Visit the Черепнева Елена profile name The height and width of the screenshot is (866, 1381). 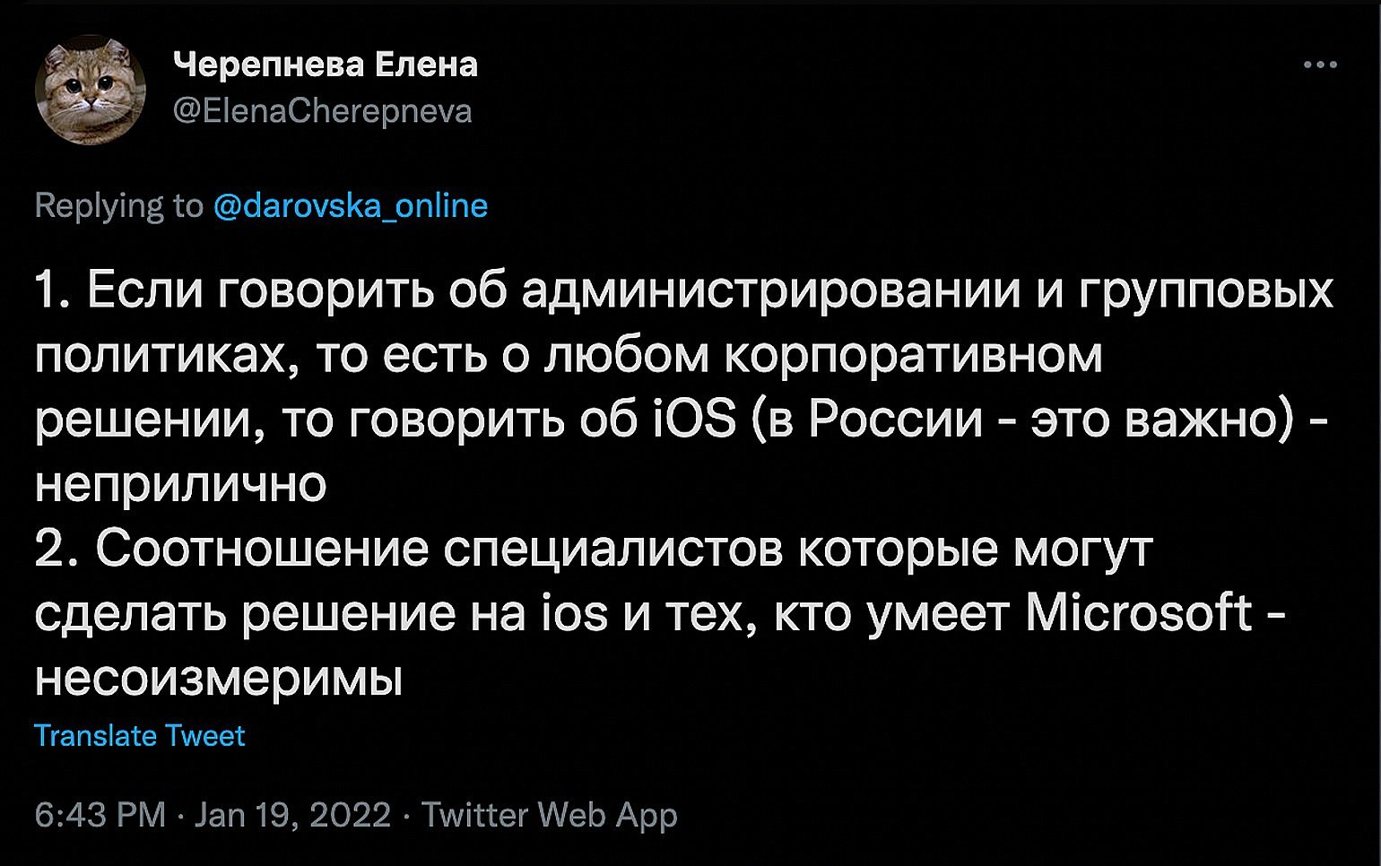[x=325, y=65]
